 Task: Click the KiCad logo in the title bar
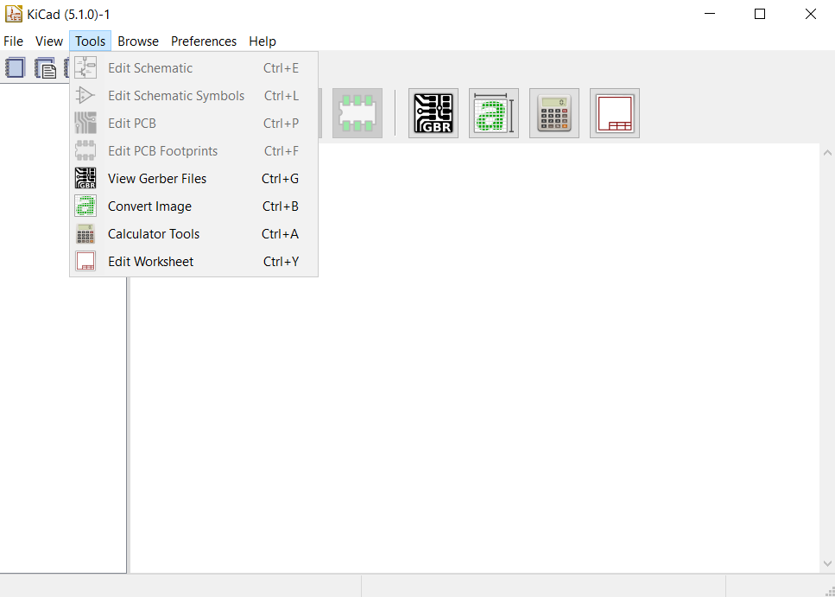pos(12,14)
